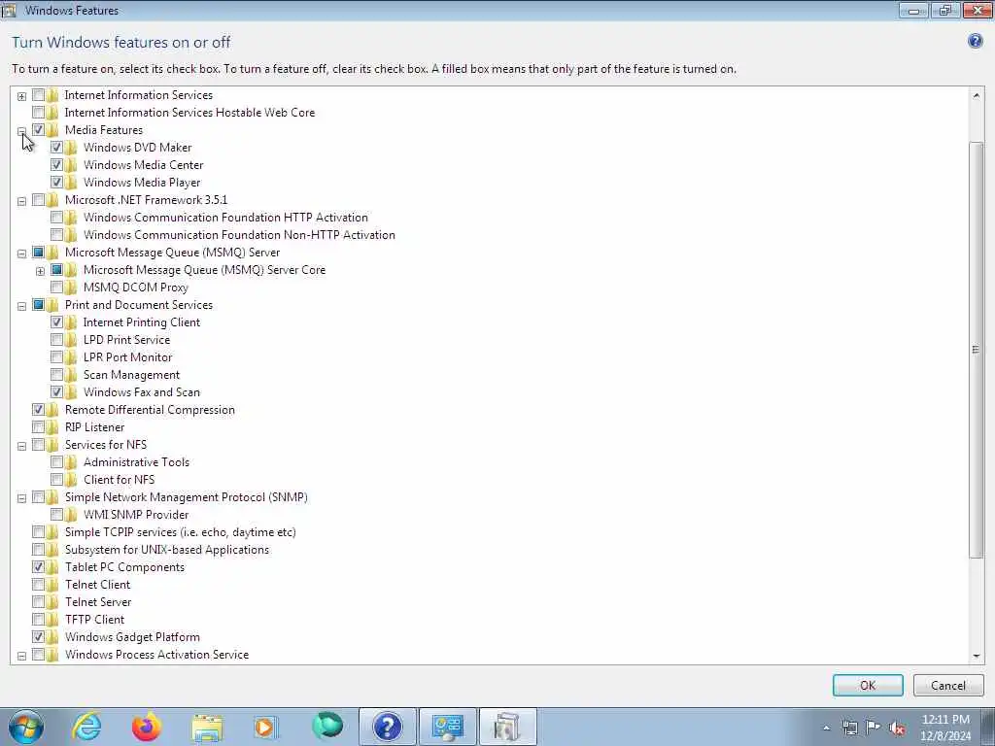Select the 'LPR Port Monitor' row
Image resolution: width=995 pixels, height=746 pixels.
(x=127, y=357)
